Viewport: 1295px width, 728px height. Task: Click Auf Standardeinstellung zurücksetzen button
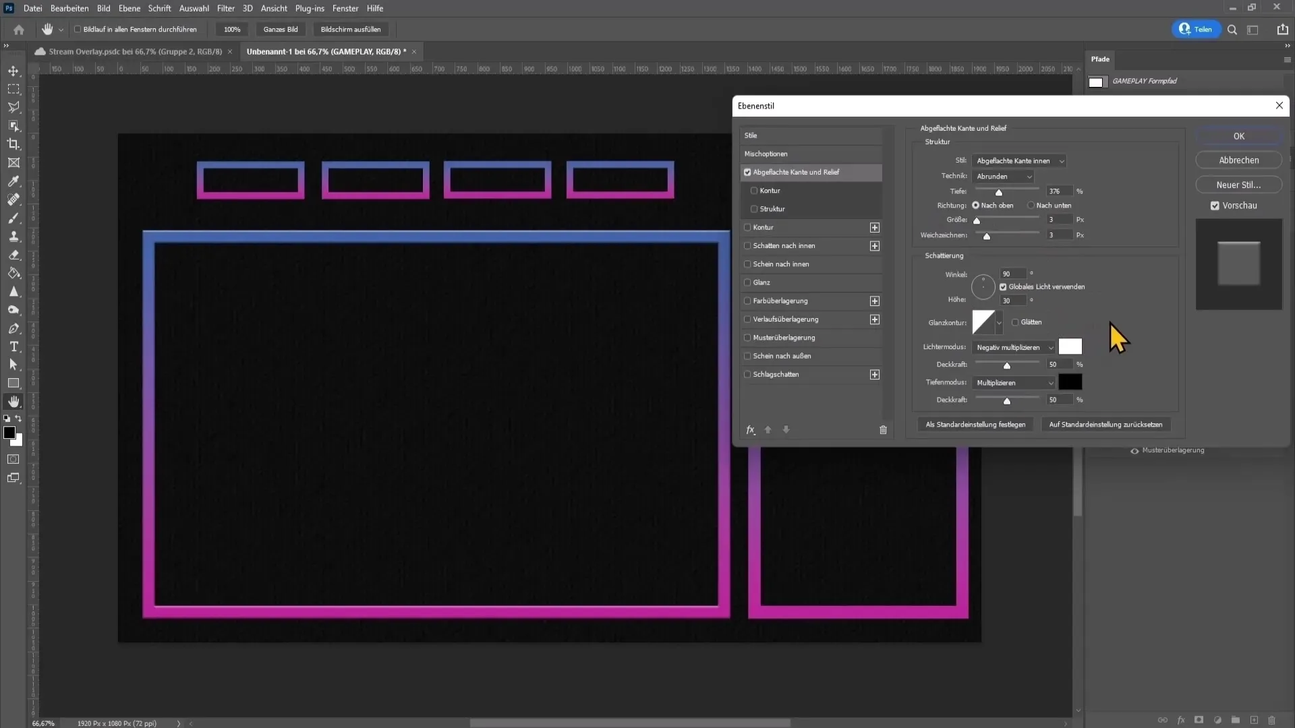(1105, 425)
